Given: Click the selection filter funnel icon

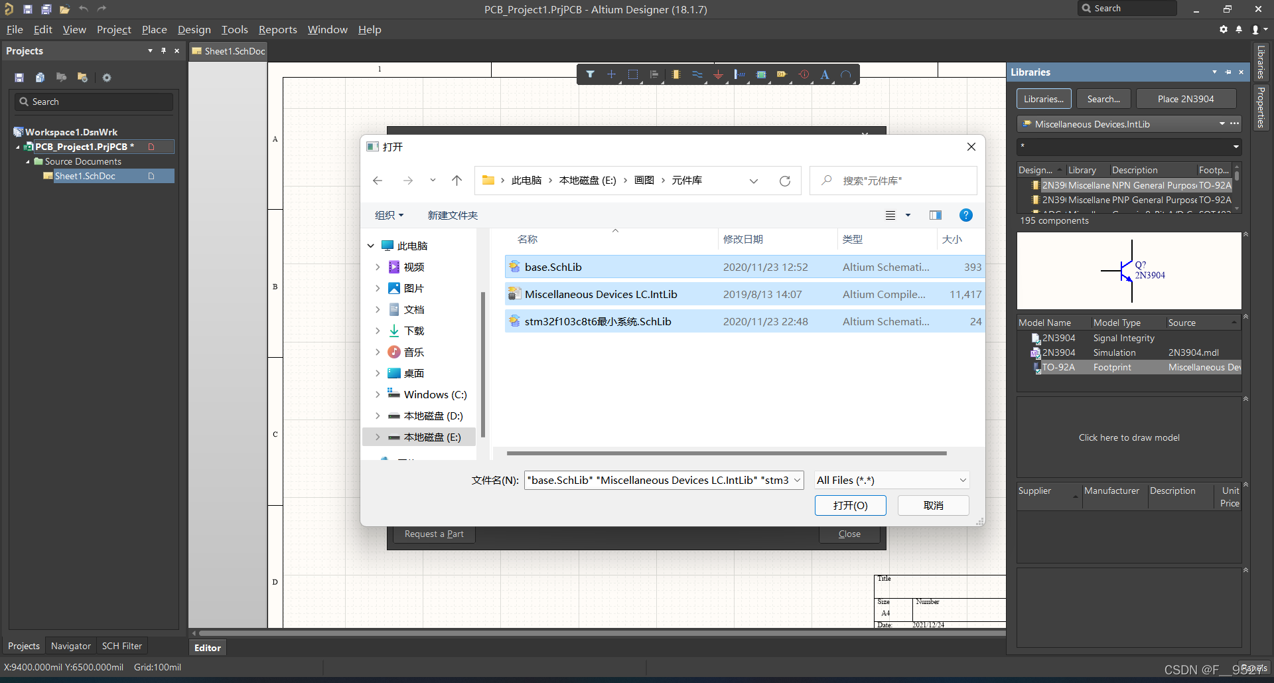Looking at the screenshot, I should click(x=590, y=74).
